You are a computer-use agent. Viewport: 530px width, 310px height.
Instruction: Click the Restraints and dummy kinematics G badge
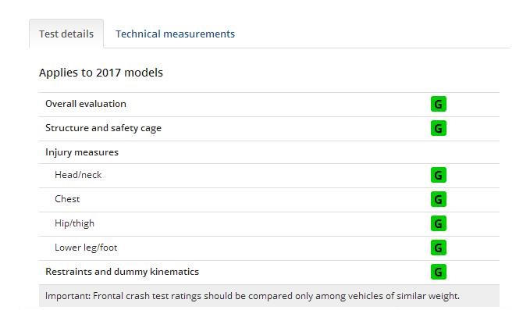coord(439,272)
